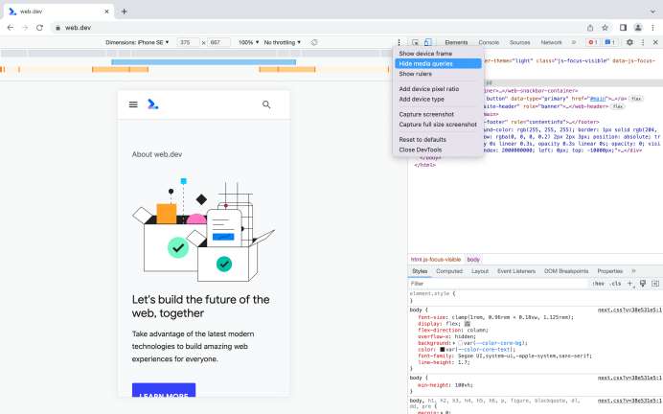Toggle the computed styles sidebar pane icon

655,284
